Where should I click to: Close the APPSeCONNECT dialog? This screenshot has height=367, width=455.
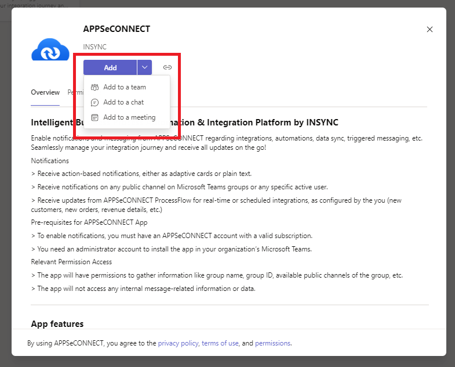tap(429, 30)
